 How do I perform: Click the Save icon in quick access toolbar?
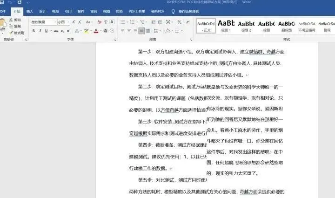[x=2, y=2]
